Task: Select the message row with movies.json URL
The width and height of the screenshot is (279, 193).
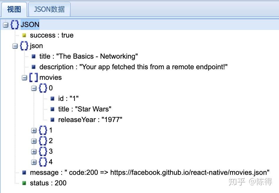Action: [x=150, y=172]
